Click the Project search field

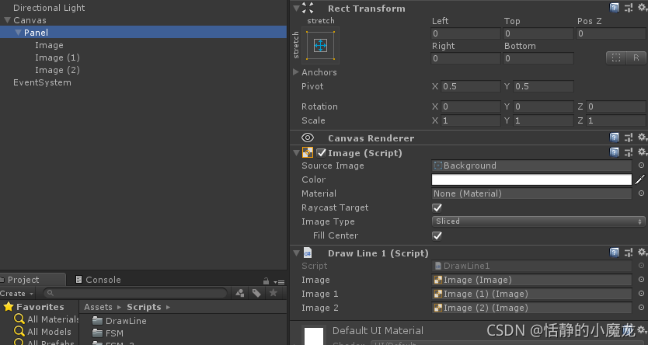click(x=135, y=293)
